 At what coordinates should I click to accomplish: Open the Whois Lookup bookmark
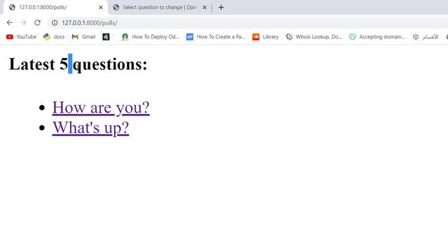(x=314, y=37)
